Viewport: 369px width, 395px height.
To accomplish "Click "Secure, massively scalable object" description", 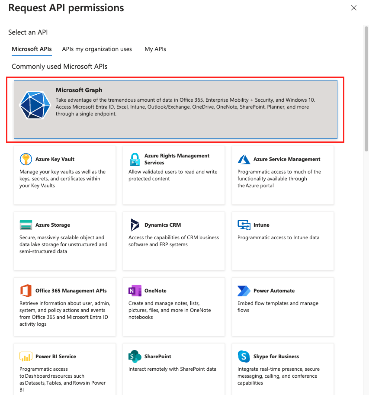I will 63,244.
